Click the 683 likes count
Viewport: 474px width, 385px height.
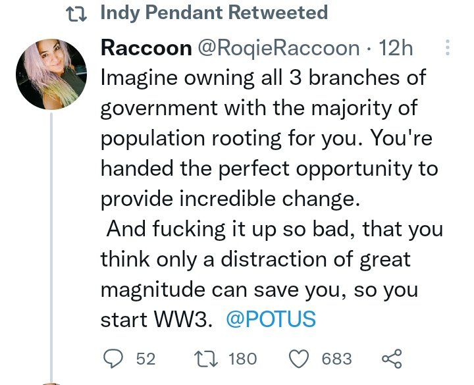(336, 359)
